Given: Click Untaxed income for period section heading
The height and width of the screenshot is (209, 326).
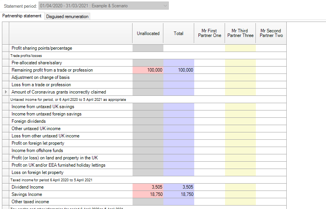Looking at the screenshot, I should point(68,100).
